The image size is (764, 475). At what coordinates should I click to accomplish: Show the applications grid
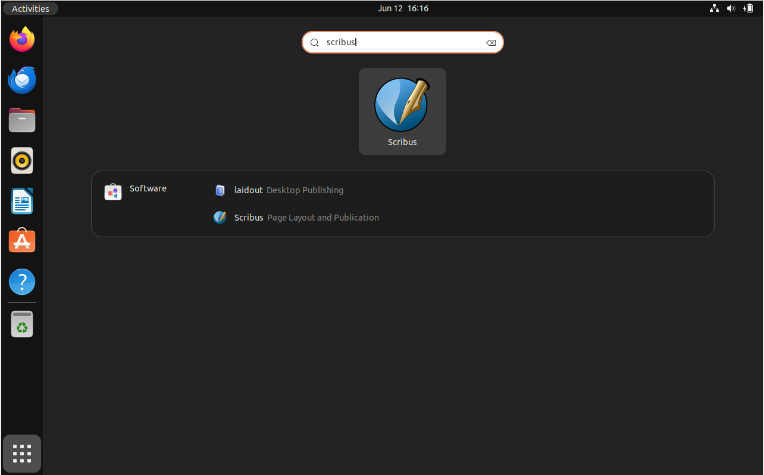[x=22, y=454]
